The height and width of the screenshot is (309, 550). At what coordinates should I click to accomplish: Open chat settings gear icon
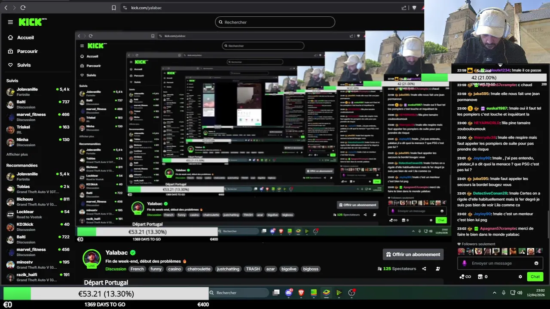pyautogui.click(x=520, y=277)
